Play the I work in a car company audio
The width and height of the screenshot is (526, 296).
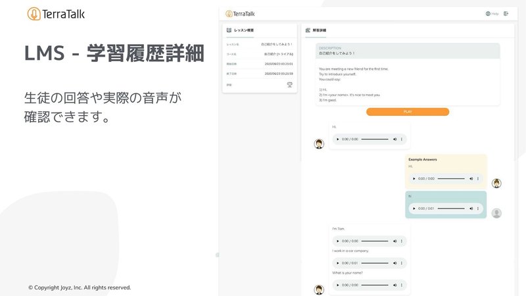(337, 263)
